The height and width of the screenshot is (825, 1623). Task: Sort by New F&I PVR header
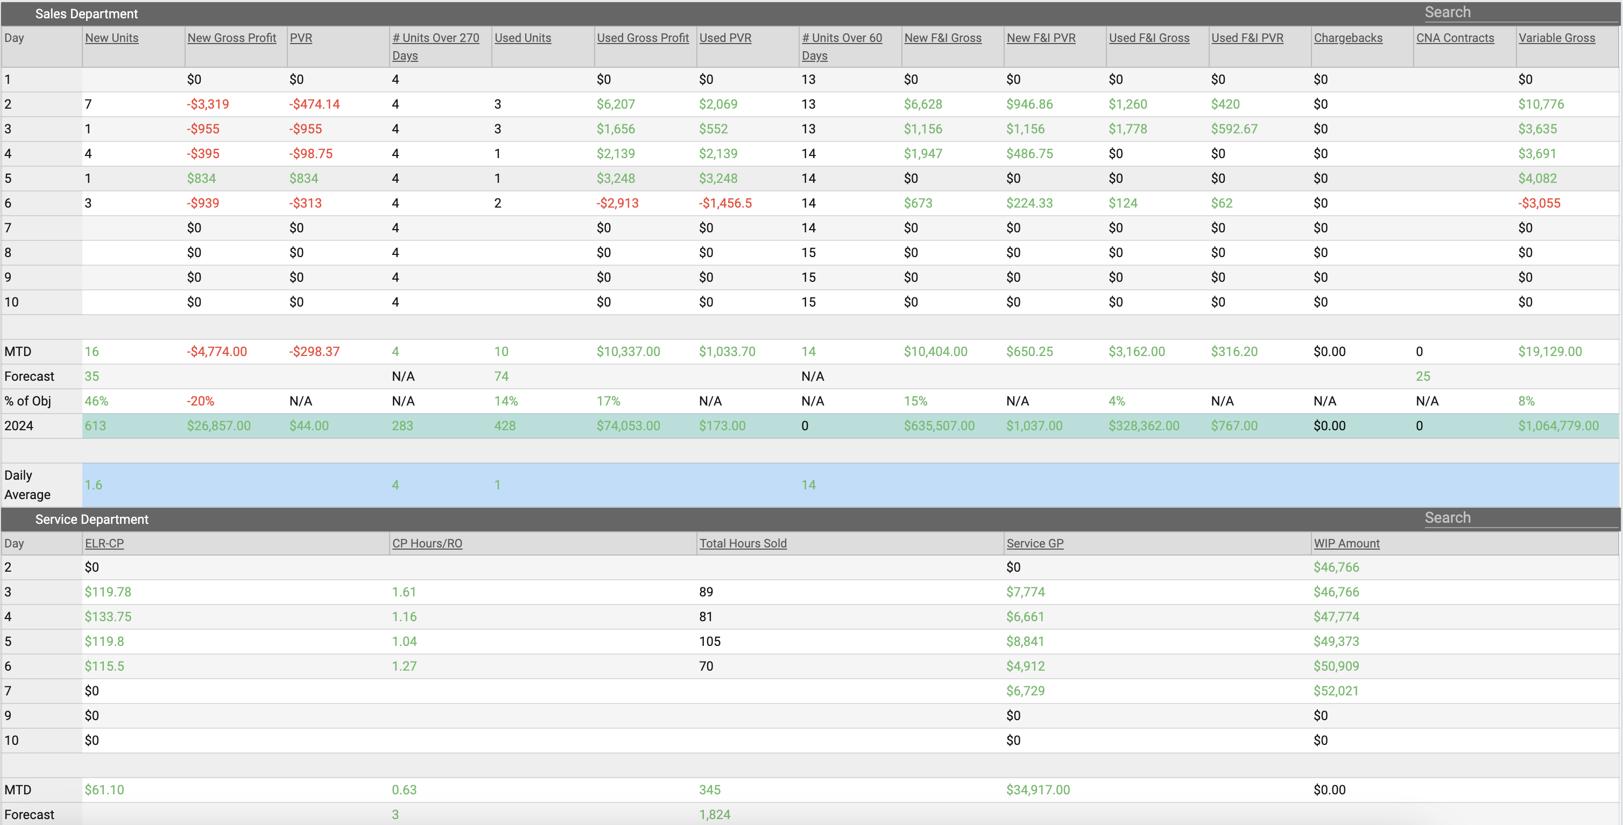(x=1041, y=38)
